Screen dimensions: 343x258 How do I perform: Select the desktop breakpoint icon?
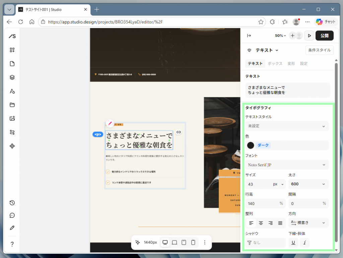(165, 242)
